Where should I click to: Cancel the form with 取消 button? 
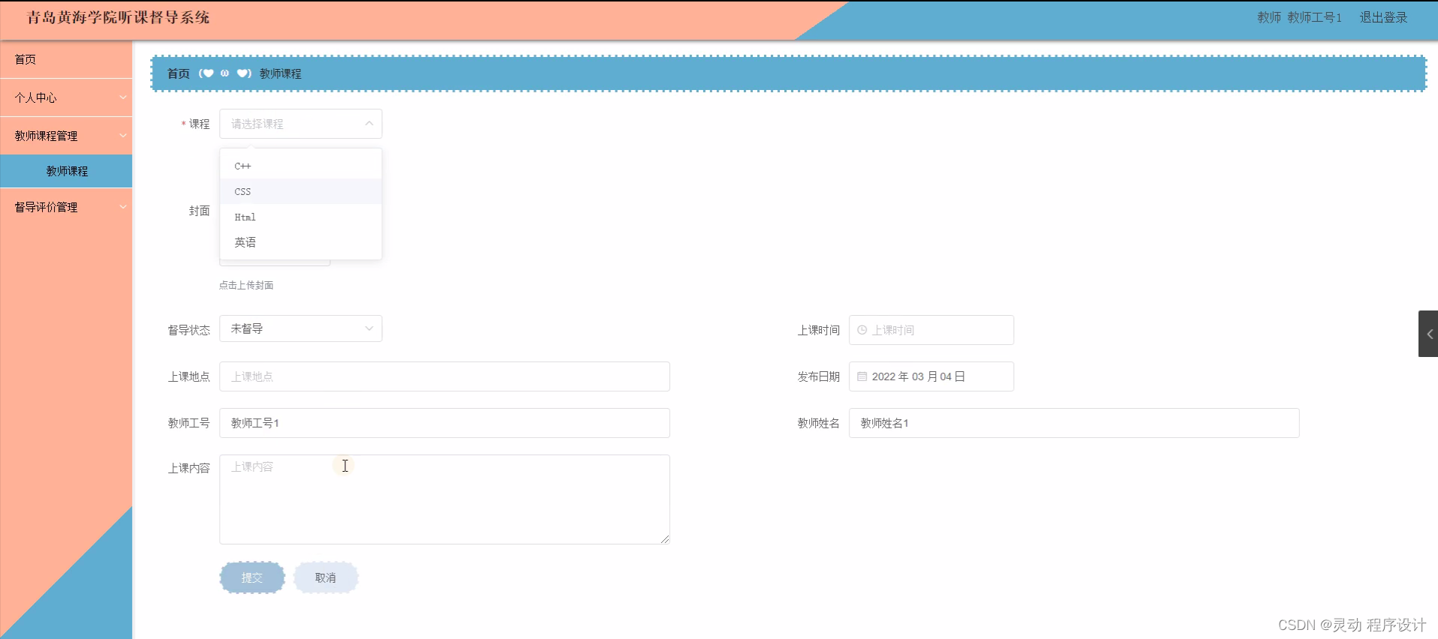pos(326,577)
